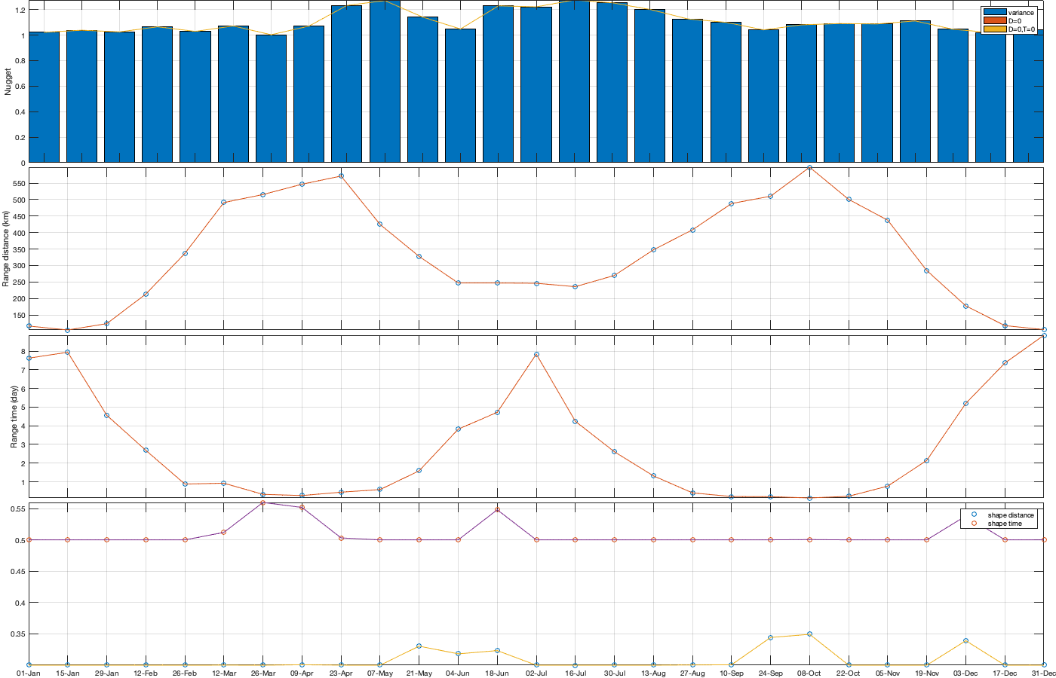Click the 'Range distance (km)' axis label
Image resolution: width=1056 pixels, height=678 pixels.
(7, 249)
